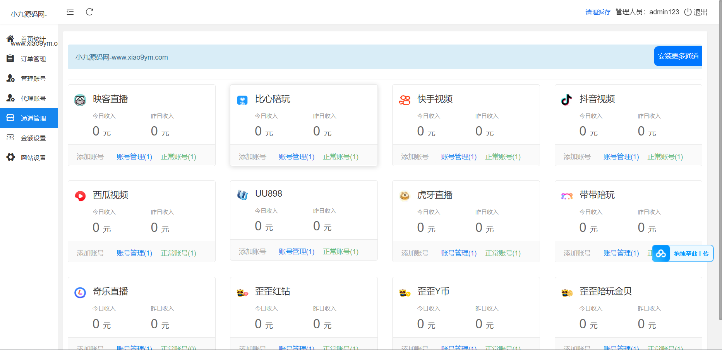
Task: Open 账号管理(1) under 比心陪玩
Action: tap(297, 157)
